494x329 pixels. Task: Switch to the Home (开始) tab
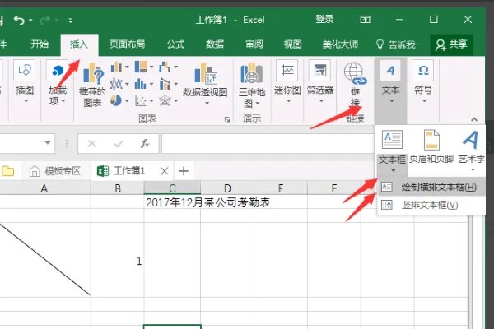[x=40, y=44]
